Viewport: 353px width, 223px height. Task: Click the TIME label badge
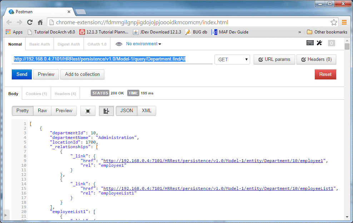click(133, 93)
